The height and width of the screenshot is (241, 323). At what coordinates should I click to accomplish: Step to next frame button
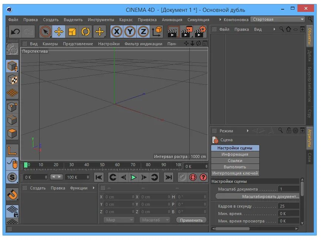(x=144, y=177)
